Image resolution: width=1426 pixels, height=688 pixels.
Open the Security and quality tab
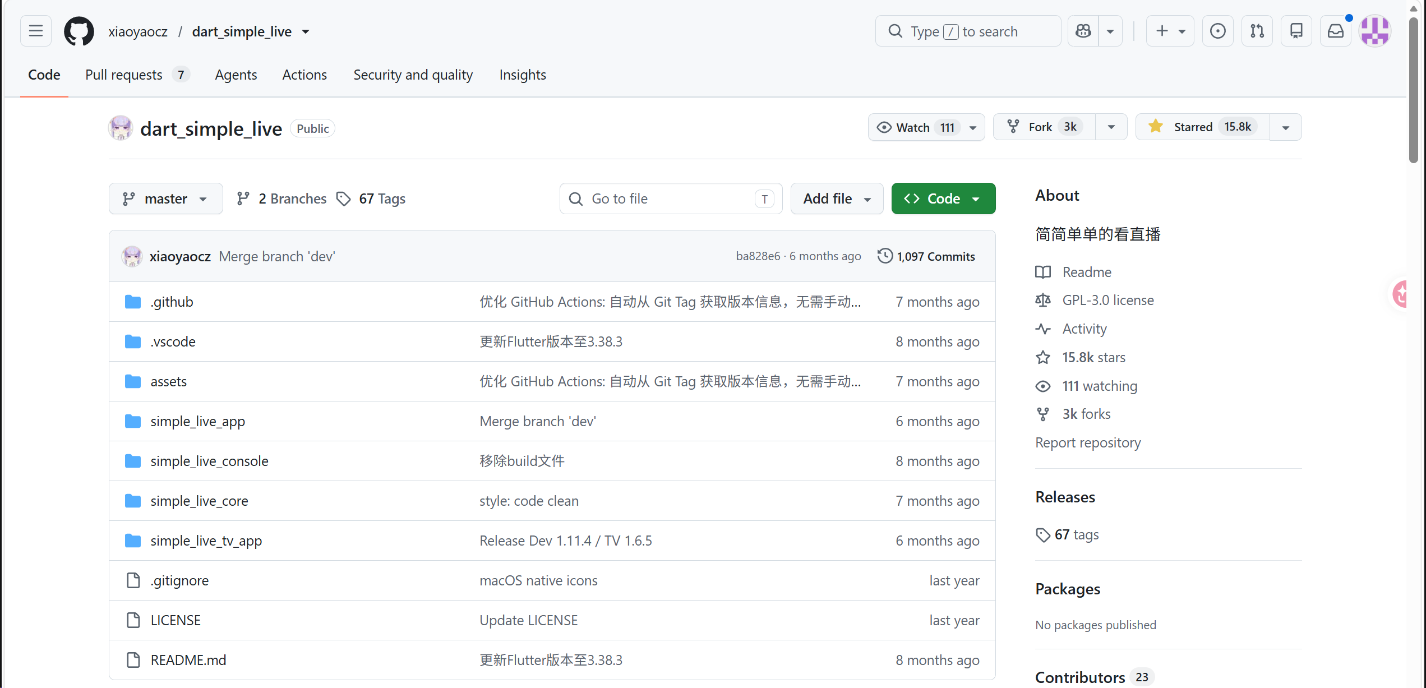point(413,75)
